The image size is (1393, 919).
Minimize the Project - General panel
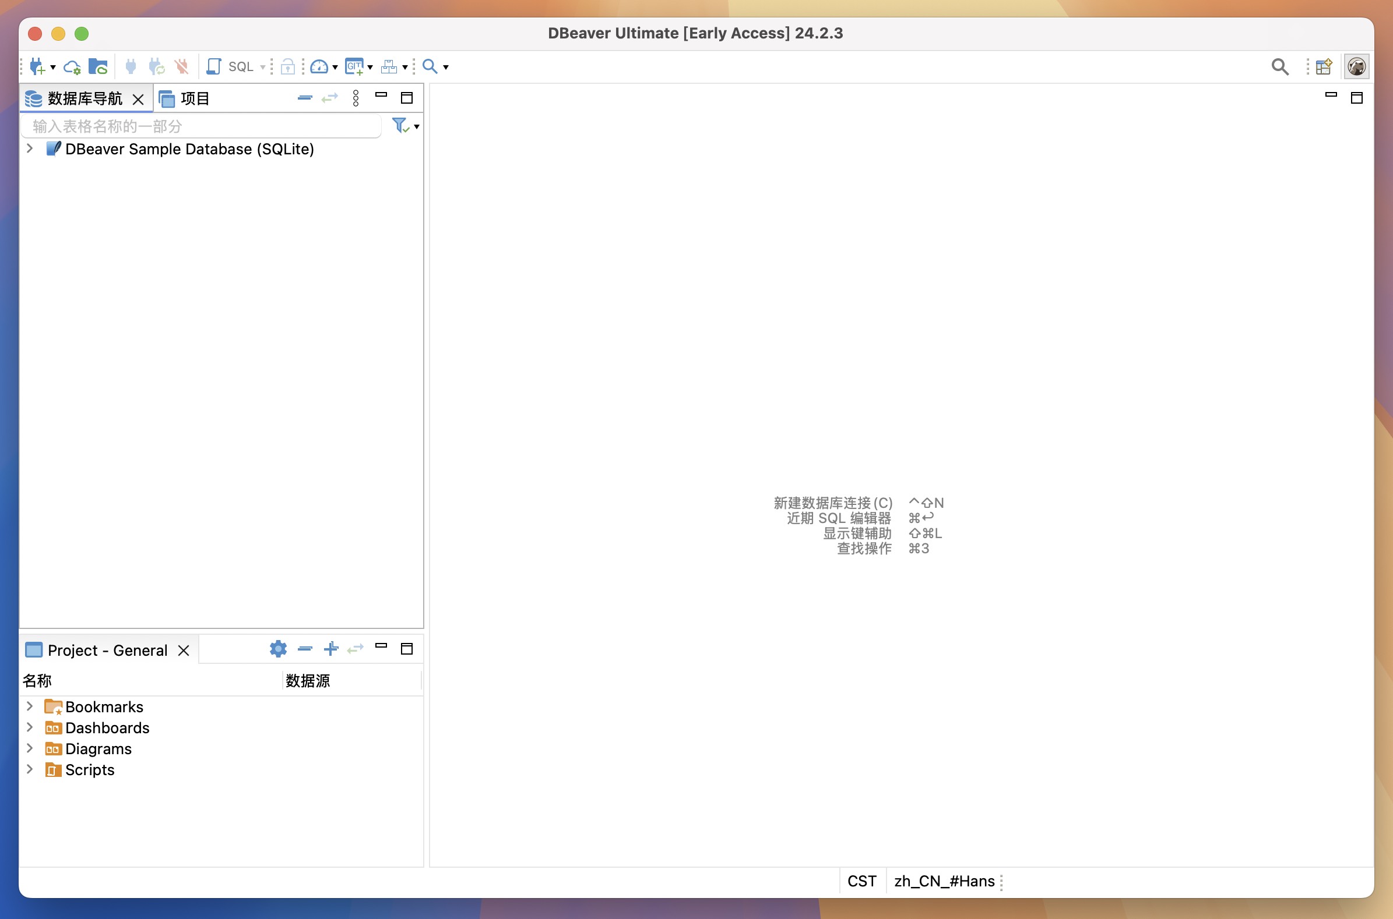click(381, 645)
